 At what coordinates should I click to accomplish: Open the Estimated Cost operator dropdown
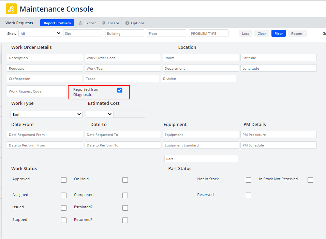pos(99,114)
